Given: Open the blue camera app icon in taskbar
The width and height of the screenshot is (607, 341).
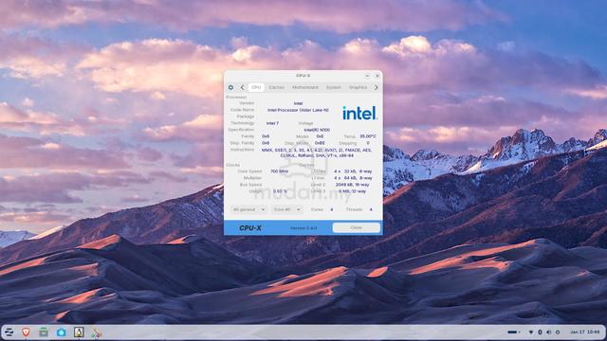Looking at the screenshot, I should 61,332.
